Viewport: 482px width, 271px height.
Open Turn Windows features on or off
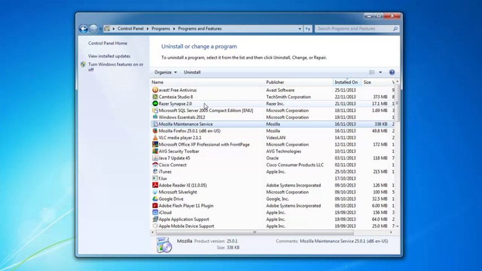(116, 67)
